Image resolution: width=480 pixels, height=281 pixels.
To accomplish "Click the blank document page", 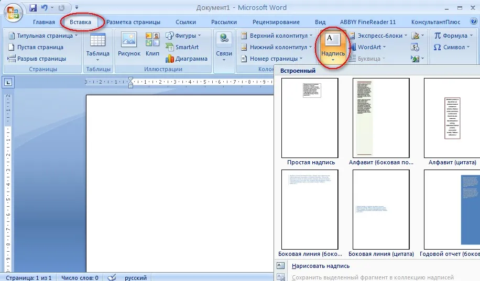I will click(180, 184).
